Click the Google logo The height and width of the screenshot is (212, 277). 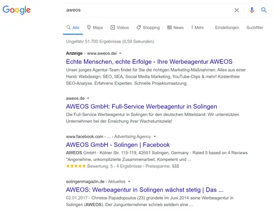(17, 10)
